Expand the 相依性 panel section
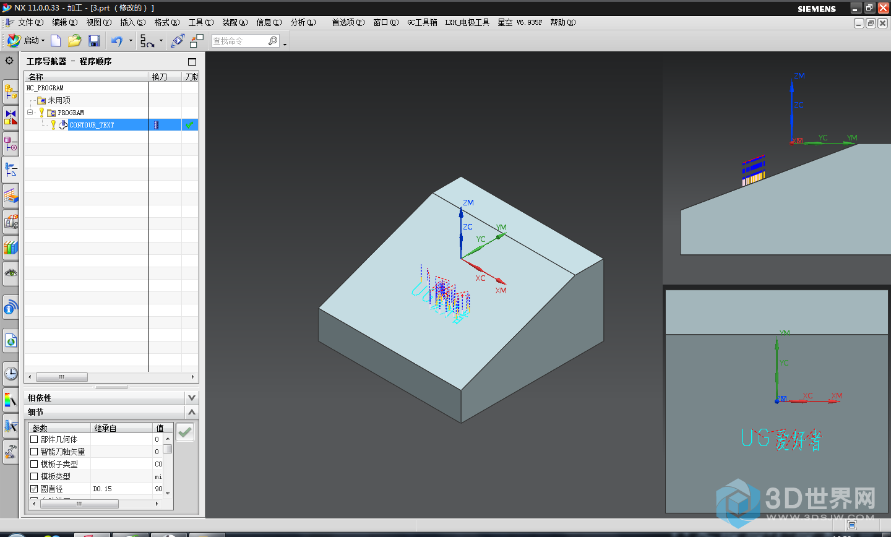The height and width of the screenshot is (537, 891). click(192, 398)
